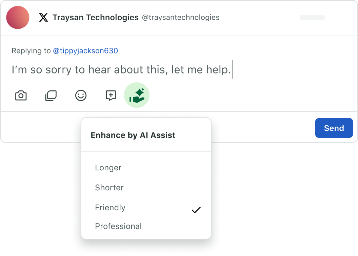The image size is (358, 256).
Task: Click inside the reply text field
Action: click(x=179, y=69)
